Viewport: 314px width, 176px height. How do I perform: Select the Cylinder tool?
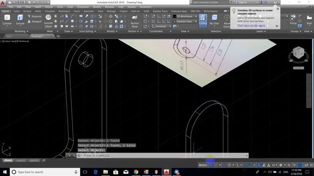(x=7, y=20)
